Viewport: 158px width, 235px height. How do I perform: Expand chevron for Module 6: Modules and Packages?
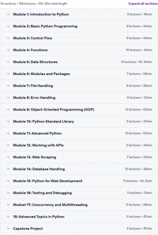[x=8, y=74]
